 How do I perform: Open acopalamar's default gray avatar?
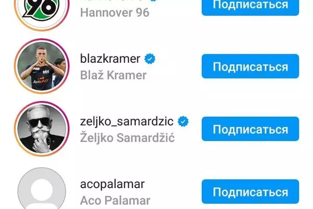42,188
